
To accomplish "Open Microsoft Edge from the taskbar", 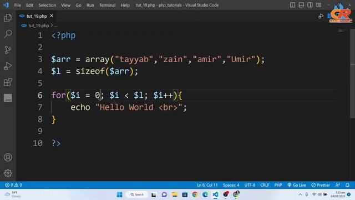I will click(x=205, y=194).
